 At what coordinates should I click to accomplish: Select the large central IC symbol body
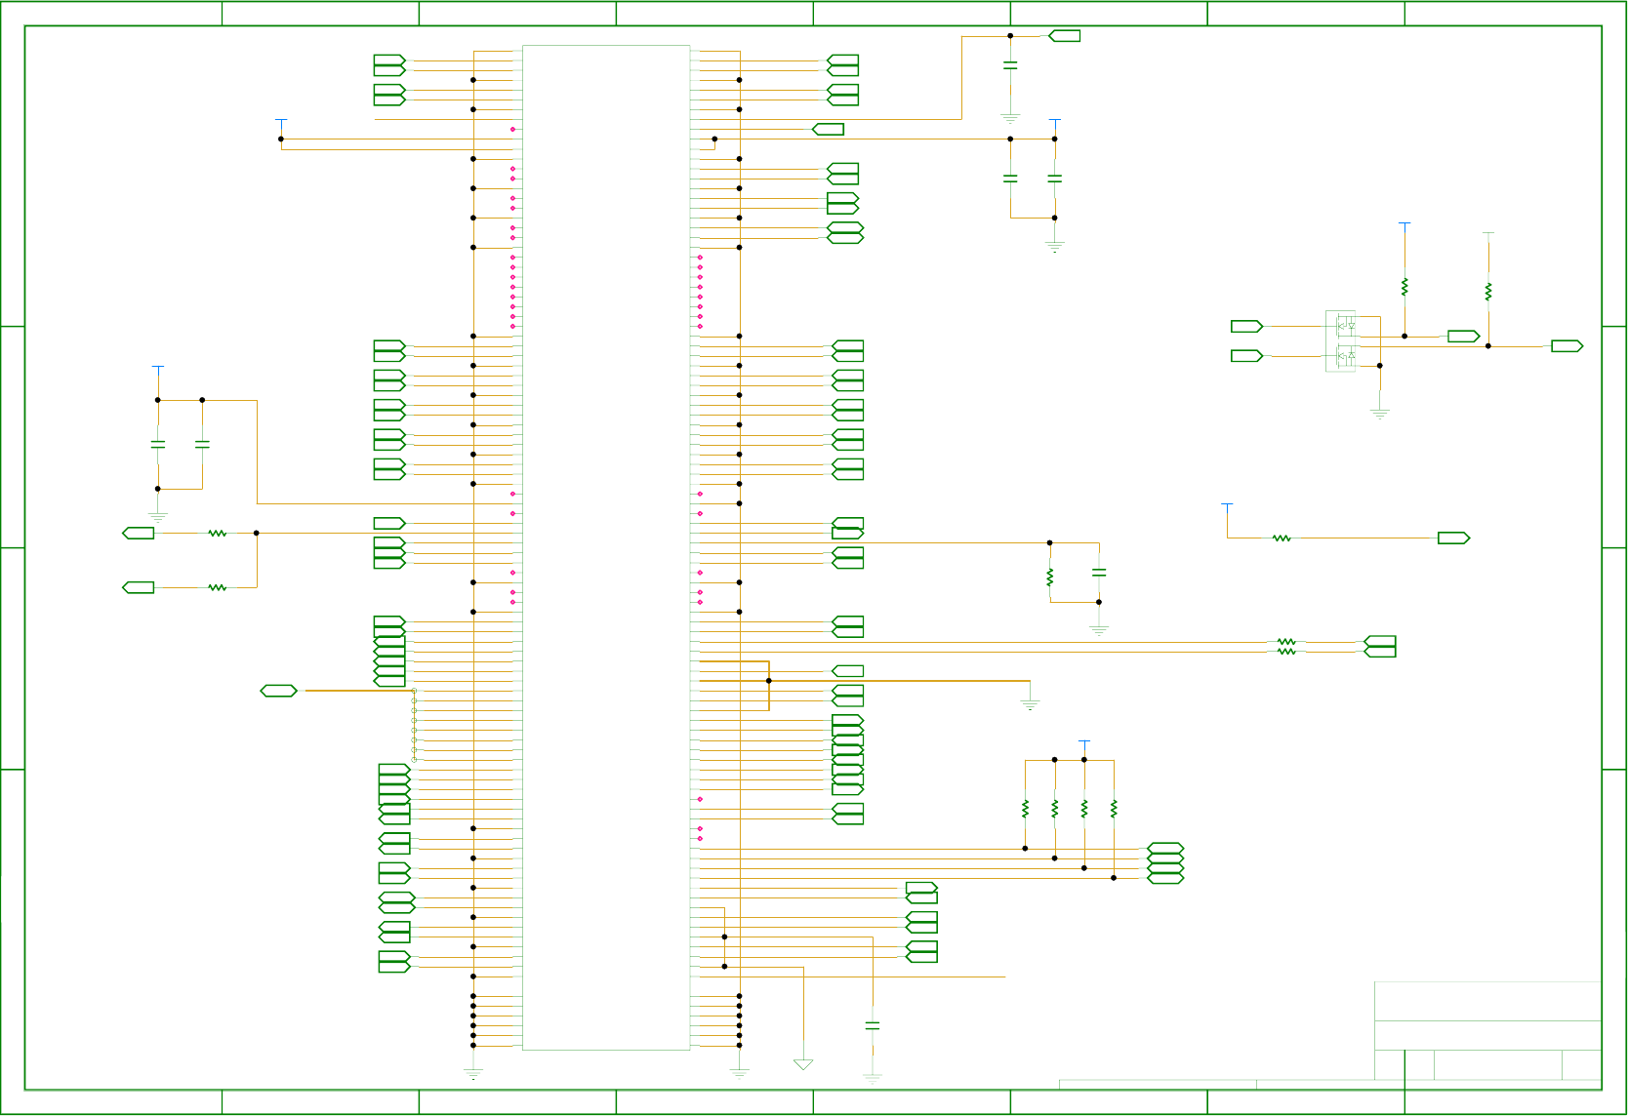point(606,547)
